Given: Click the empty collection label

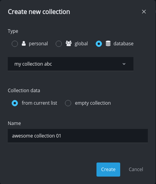Looking at the screenshot, I should (93, 103).
